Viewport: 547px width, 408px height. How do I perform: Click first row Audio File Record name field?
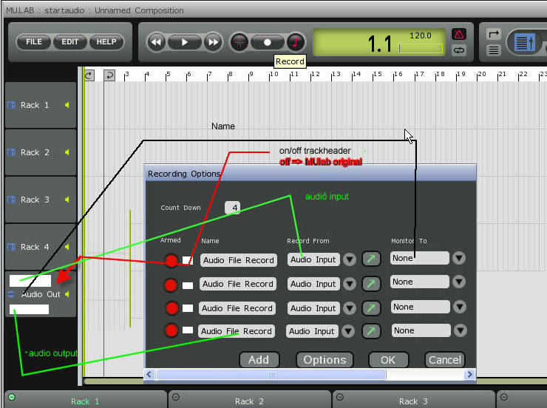tap(239, 260)
